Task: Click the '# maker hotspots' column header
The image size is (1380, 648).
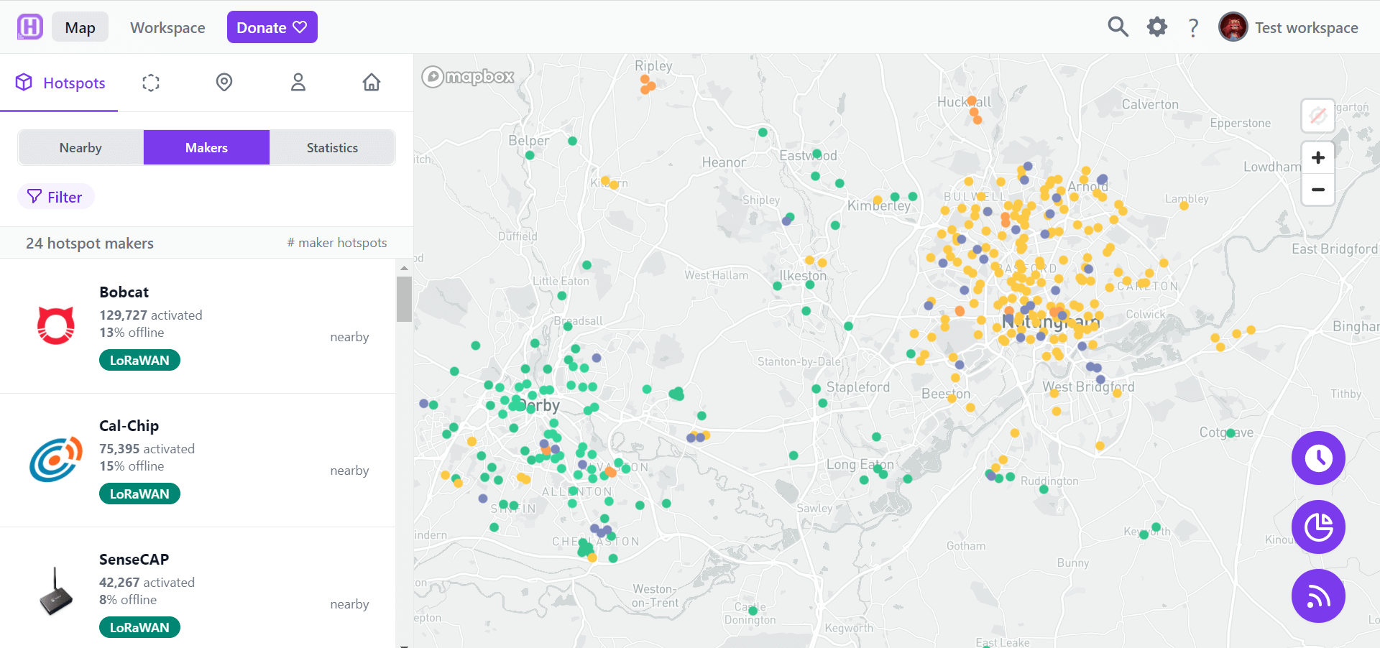Action: pyautogui.click(x=337, y=243)
